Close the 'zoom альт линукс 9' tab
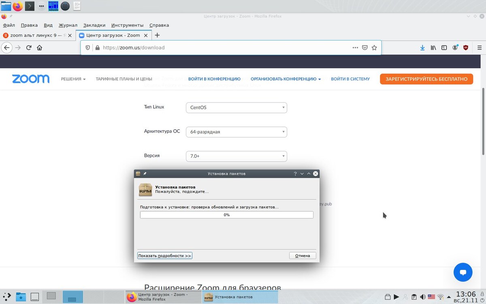Image resolution: width=486 pixels, height=304 pixels. 70,35
